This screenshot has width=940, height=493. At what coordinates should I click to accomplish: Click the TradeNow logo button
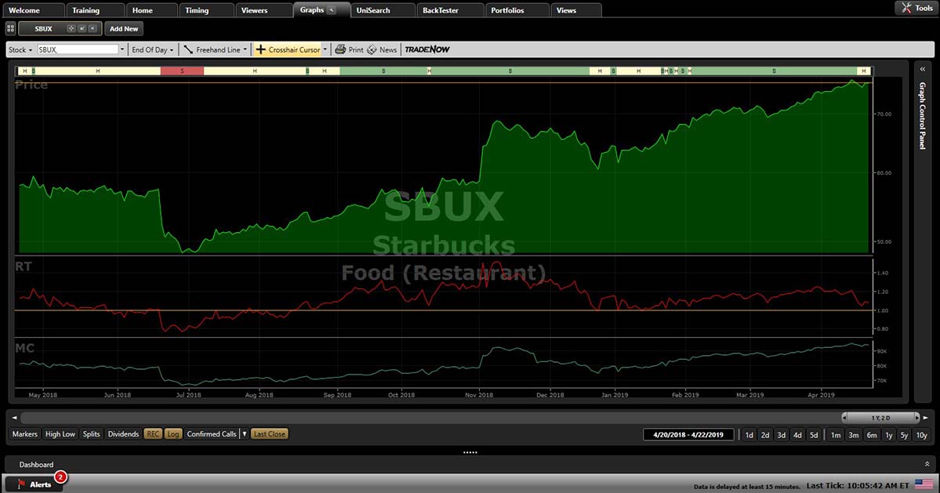tap(427, 49)
